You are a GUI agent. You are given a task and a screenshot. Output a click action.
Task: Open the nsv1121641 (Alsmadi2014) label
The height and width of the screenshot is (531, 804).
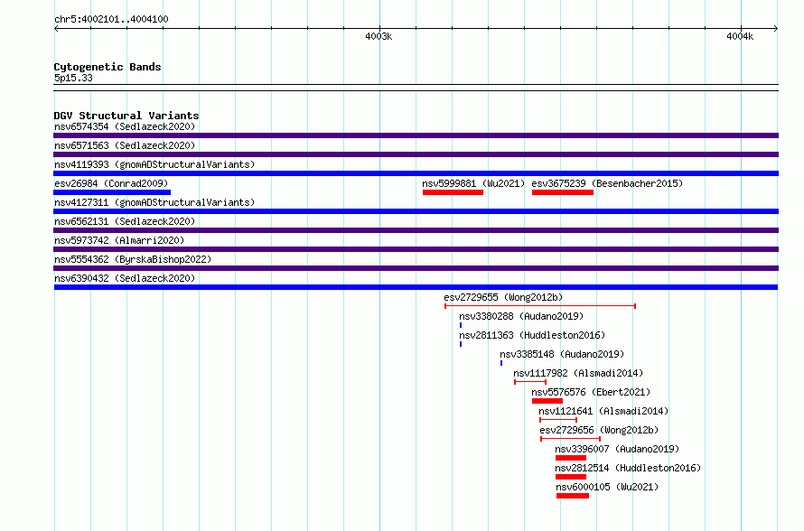(x=603, y=411)
